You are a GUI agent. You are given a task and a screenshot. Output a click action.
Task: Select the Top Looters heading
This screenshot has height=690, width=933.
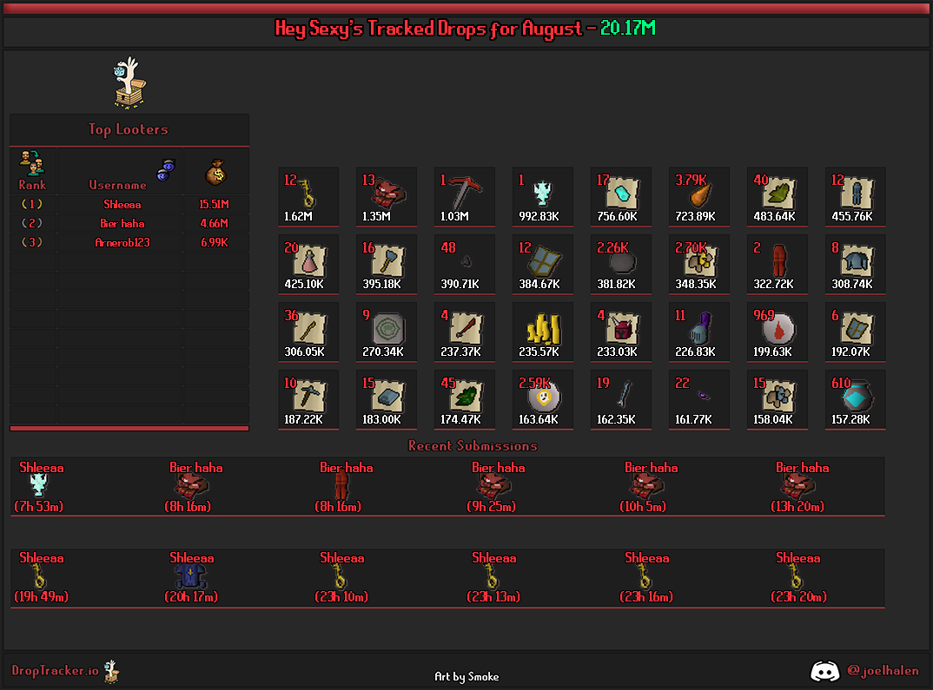pos(128,129)
